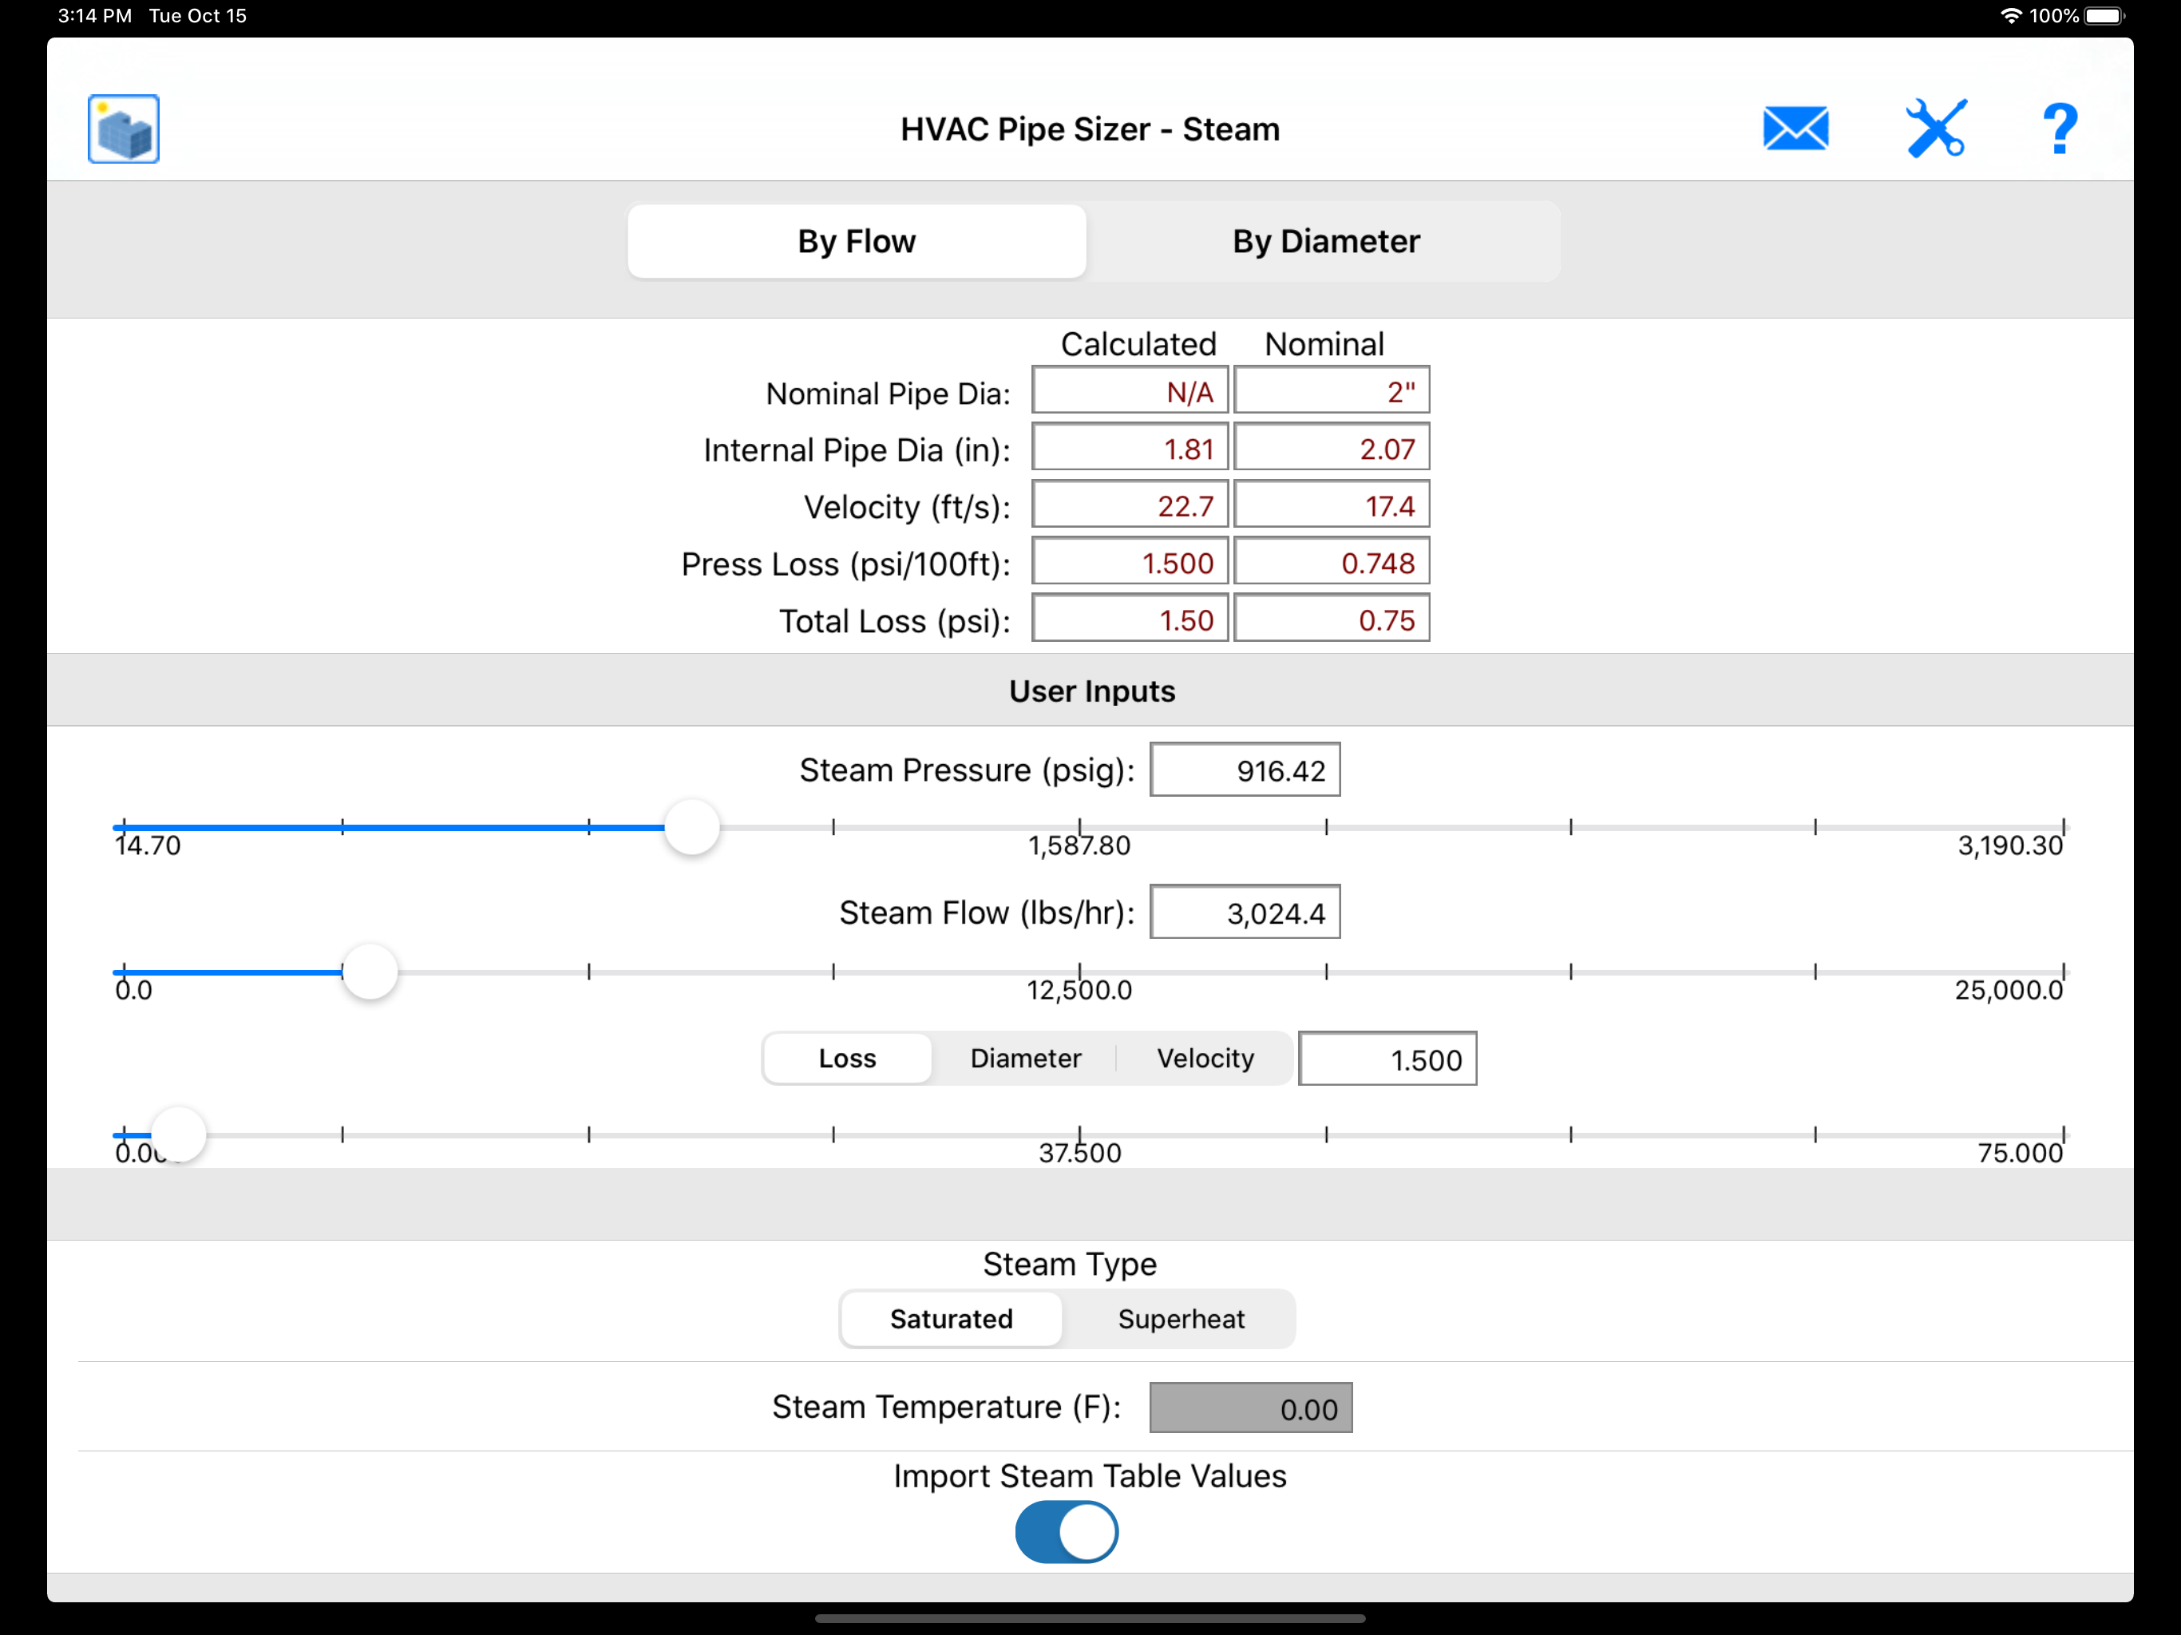Tap the Nominal Pipe Dia 2" result box
Screen dimensions: 2181x1635
[x=1331, y=391]
